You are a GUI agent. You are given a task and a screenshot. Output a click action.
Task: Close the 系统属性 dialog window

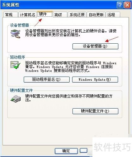point(127,5)
